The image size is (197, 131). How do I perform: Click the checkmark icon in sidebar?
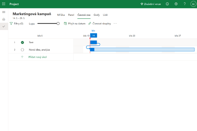4,27
